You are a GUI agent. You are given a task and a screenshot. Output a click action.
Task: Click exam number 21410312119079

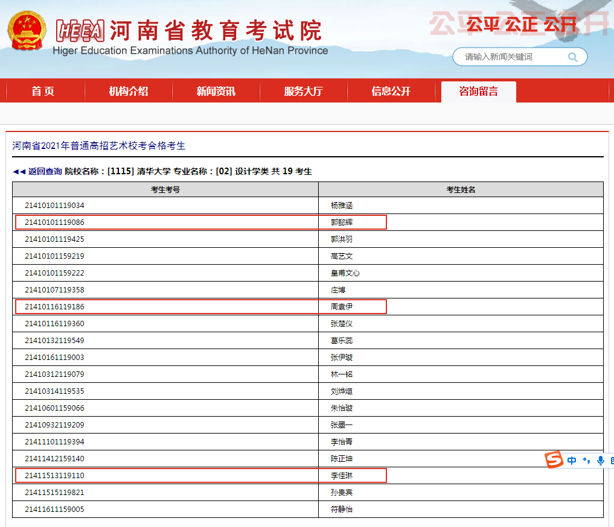coord(54,374)
